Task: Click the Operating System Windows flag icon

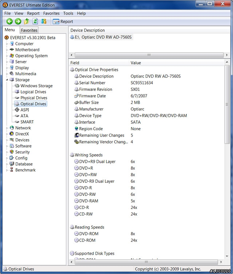Action: pos(12,56)
